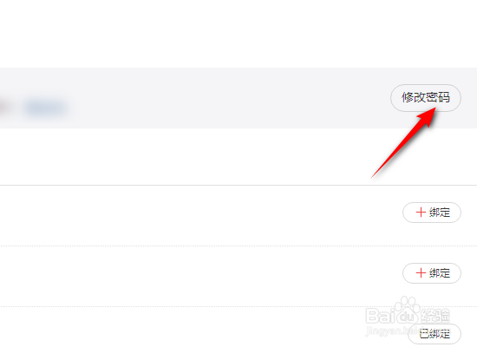This screenshot has height=347, width=477.
Task: Click the blurred gray text beside blue link
Action: 4,108
